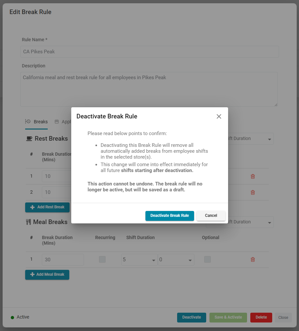The image size is (299, 331).
Task: Confirm with Deactivate Break Rule button
Action: [170, 216]
